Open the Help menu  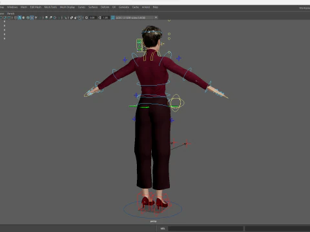[x=156, y=7]
